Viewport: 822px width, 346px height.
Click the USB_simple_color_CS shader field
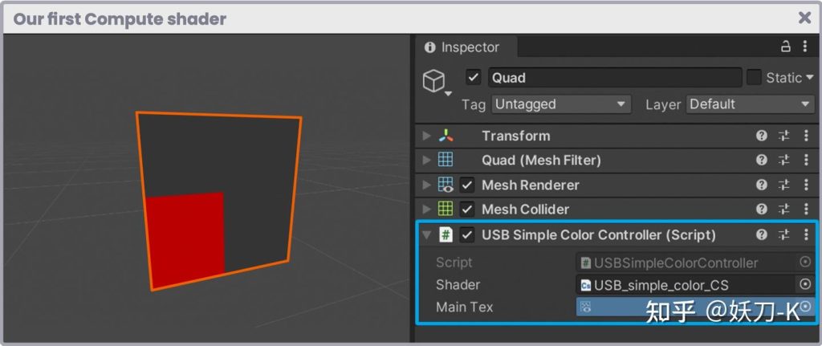(686, 284)
